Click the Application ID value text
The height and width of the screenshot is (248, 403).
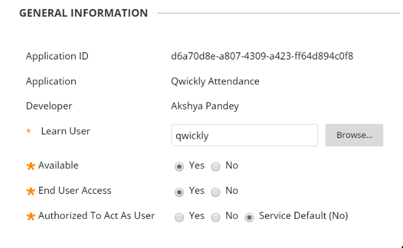pyautogui.click(x=262, y=56)
